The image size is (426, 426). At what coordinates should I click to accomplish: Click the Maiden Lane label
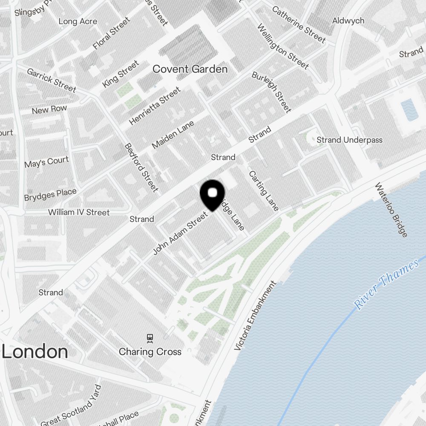pyautogui.click(x=173, y=135)
